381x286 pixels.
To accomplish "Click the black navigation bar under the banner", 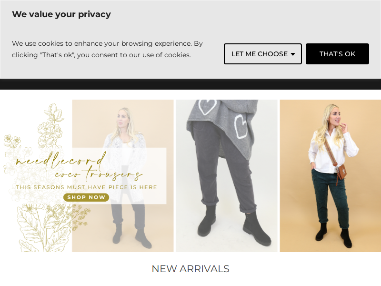I will (x=190, y=84).
